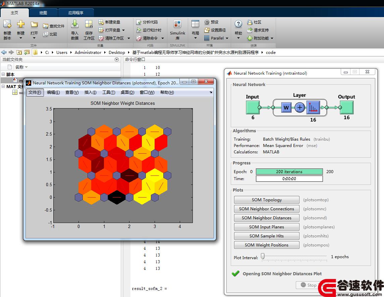Click the forward arrow in address bar
This screenshot has width=384, height=297.
click(x=11, y=52)
